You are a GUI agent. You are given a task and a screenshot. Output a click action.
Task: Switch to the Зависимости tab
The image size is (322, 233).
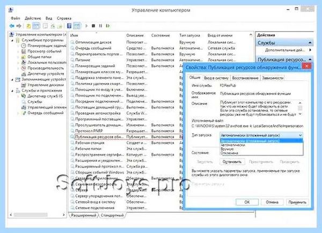(273, 78)
